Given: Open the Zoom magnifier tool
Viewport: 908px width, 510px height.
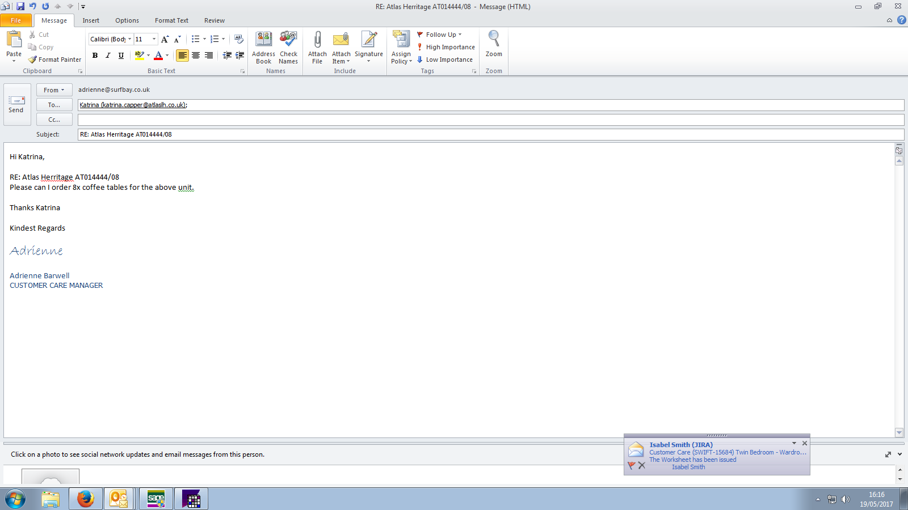Looking at the screenshot, I should [494, 40].
